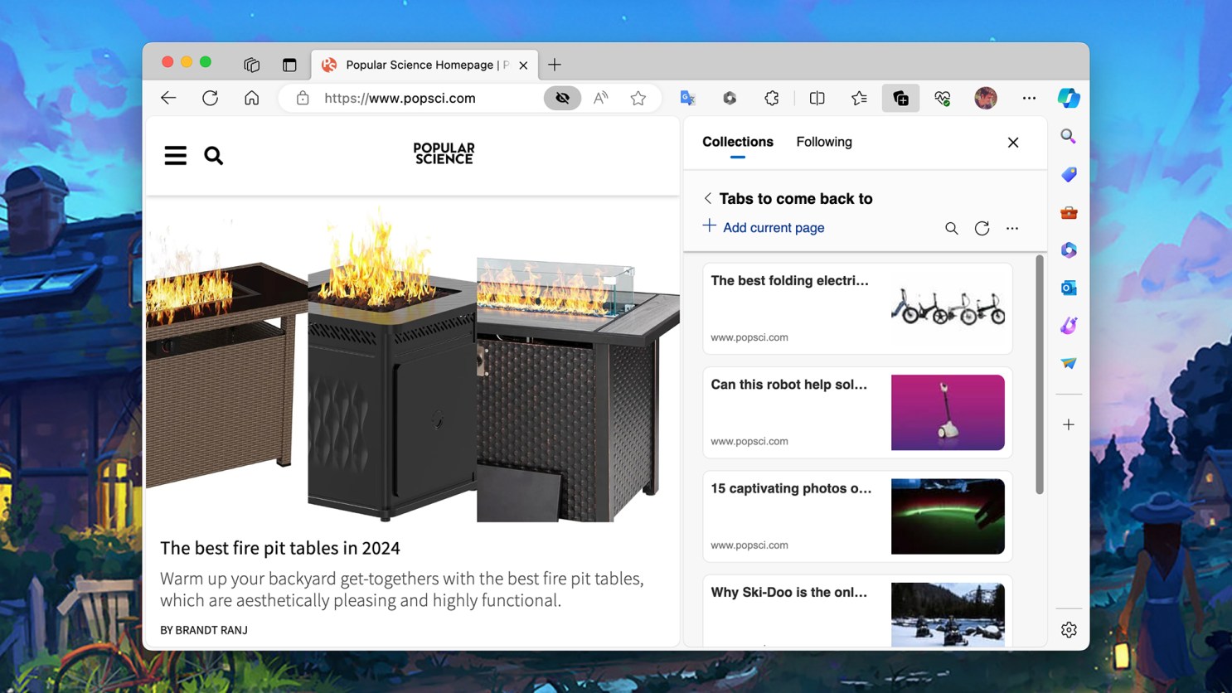This screenshot has width=1232, height=693.
Task: Activate the split screen toolbar icon
Action: pos(817,98)
